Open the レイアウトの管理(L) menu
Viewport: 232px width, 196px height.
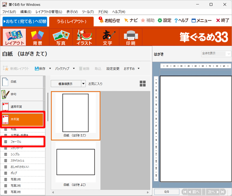[x=49, y=12]
